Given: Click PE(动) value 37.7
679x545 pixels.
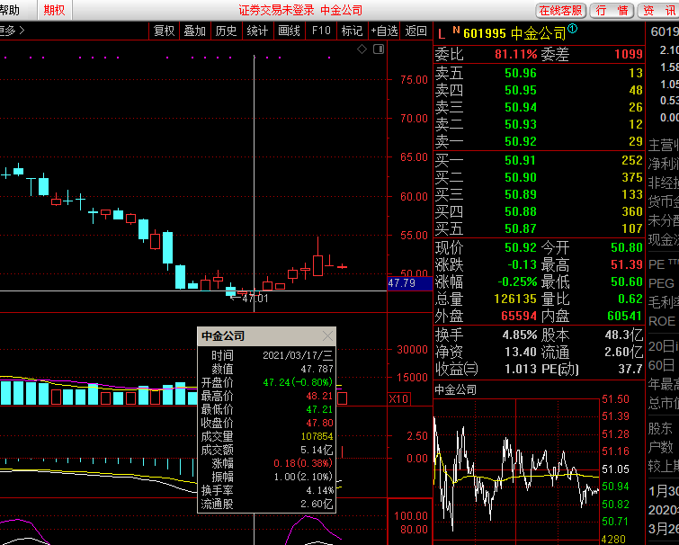Looking at the screenshot, I should [630, 370].
